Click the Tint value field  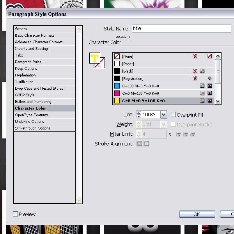151,115
